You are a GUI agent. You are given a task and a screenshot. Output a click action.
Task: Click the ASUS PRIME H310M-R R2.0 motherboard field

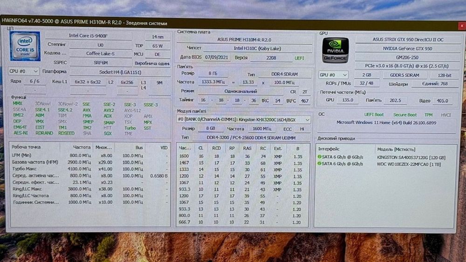click(244, 40)
